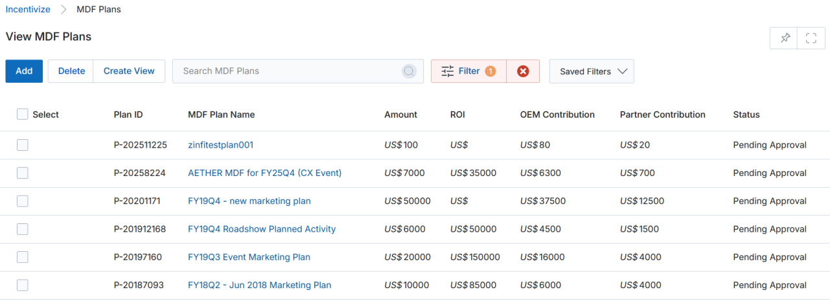Click the Status column header
The width and height of the screenshot is (830, 301).
(746, 115)
